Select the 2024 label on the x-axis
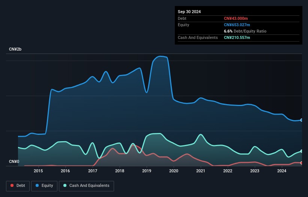 pyautogui.click(x=282, y=171)
